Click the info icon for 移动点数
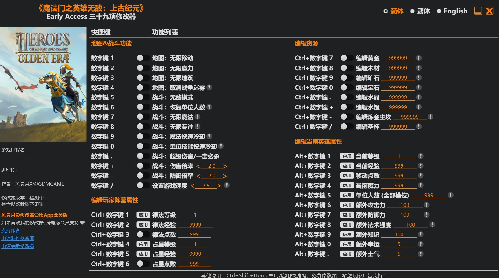Viewport: 499px width, 278px height. (421, 176)
